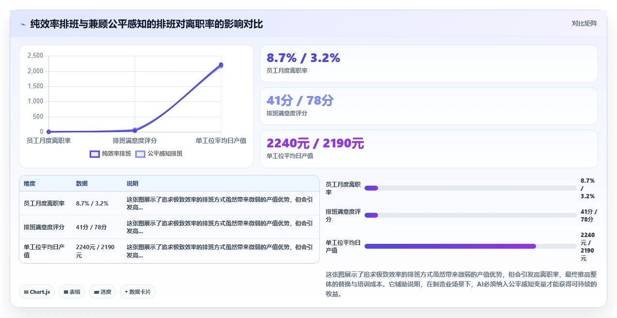Select the 数据卡片 tag chip

tap(138, 292)
